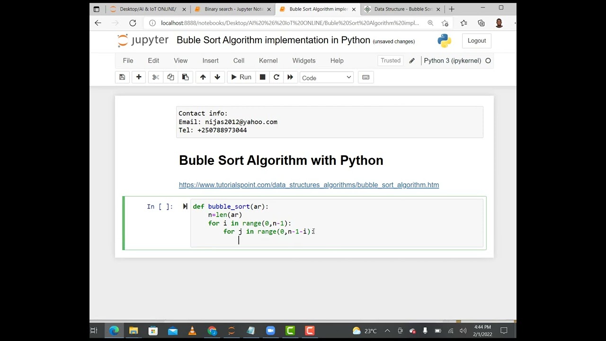Open the browser profile avatar
Viewport: 606px width, 341px height.
pos(499,23)
